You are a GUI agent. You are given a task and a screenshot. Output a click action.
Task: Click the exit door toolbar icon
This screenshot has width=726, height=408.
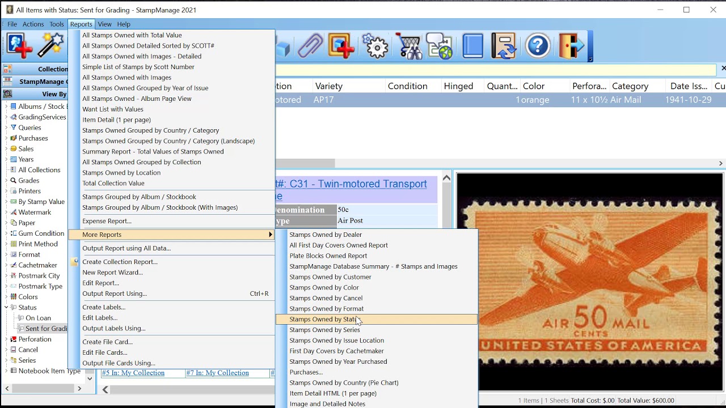pyautogui.click(x=571, y=46)
